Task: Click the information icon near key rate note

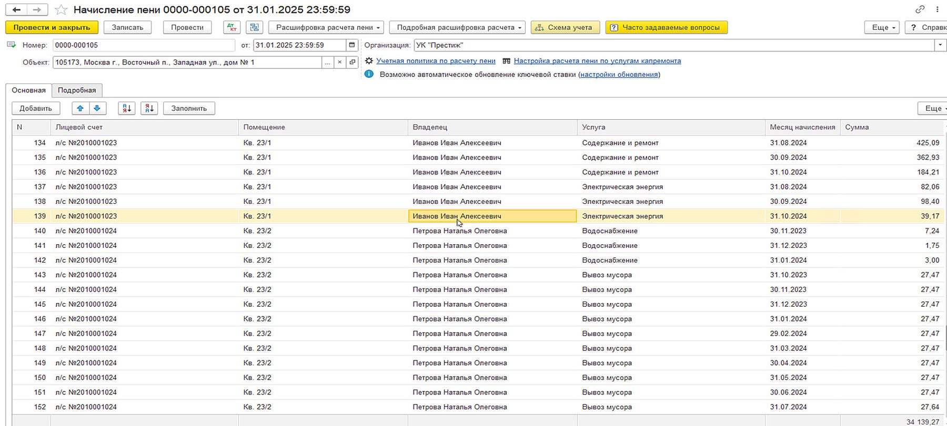Action: click(x=369, y=74)
